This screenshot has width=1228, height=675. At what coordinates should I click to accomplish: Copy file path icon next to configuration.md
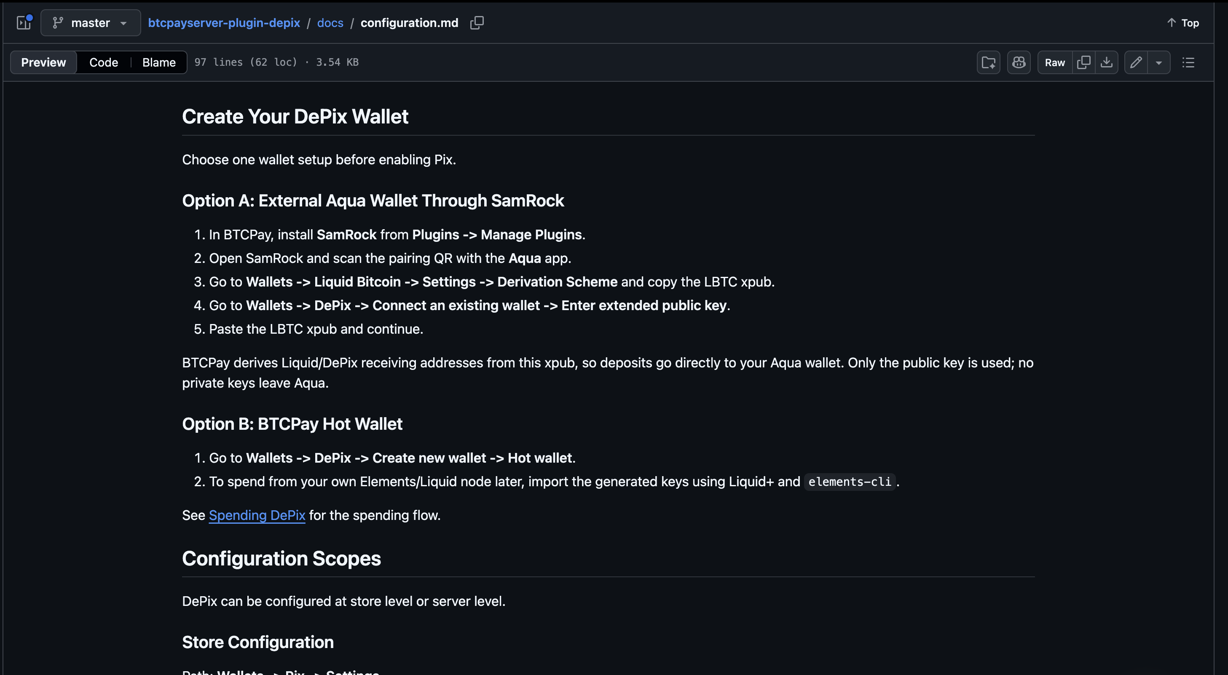(x=477, y=22)
